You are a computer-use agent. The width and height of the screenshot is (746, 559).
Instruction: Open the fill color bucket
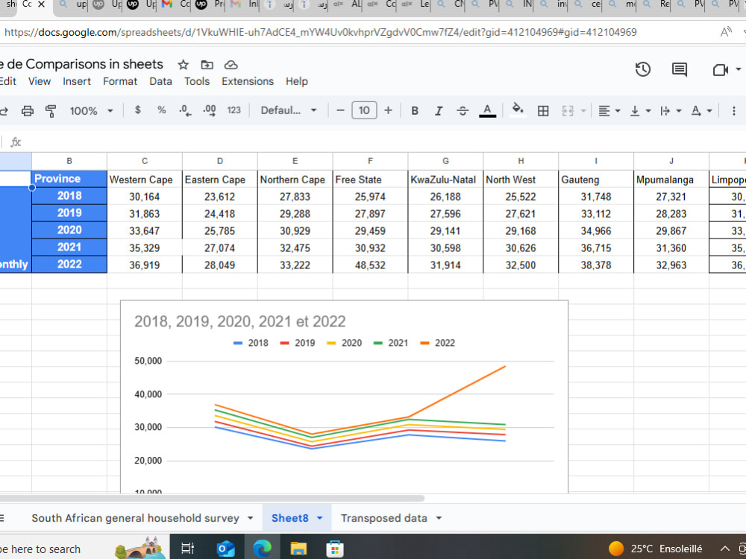[x=518, y=110]
